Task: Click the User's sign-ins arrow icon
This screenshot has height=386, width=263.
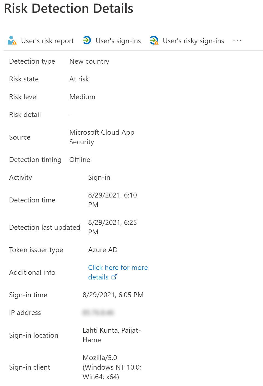Action: [x=87, y=40]
